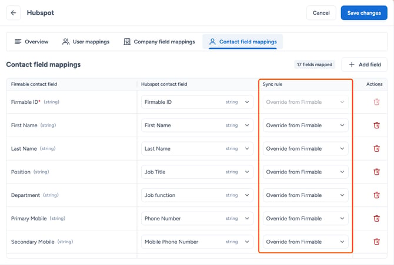394x265 pixels.
Task: Delete the First Name mapping row
Action: pyautogui.click(x=376, y=125)
